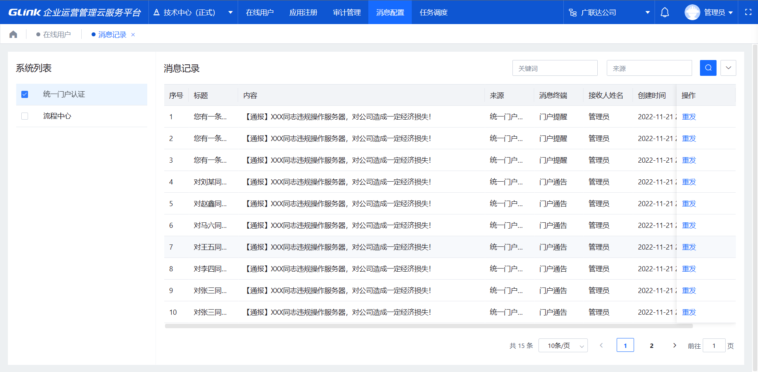Open 在线用户 menu
Viewport: 758px width, 372px height.
point(260,12)
